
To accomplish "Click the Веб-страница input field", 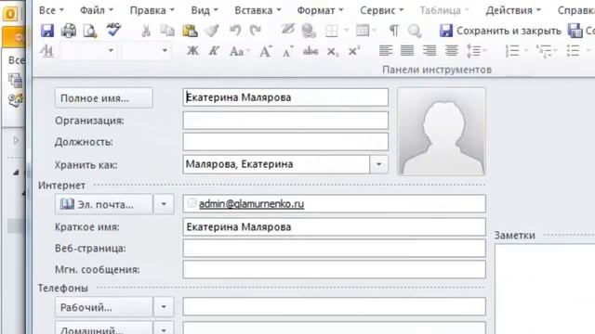I will coord(334,248).
